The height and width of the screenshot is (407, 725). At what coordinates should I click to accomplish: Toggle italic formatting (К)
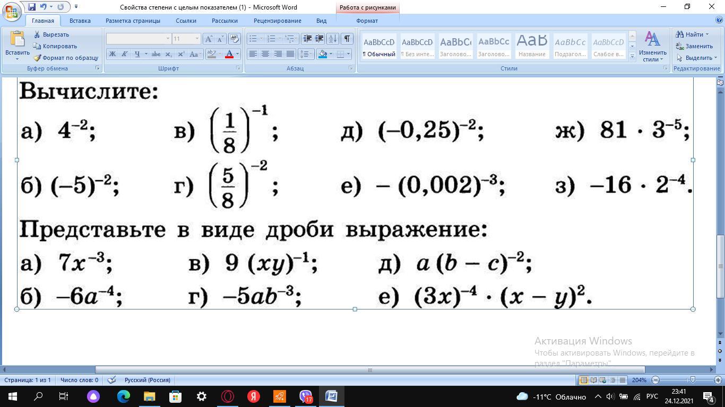tap(124, 54)
